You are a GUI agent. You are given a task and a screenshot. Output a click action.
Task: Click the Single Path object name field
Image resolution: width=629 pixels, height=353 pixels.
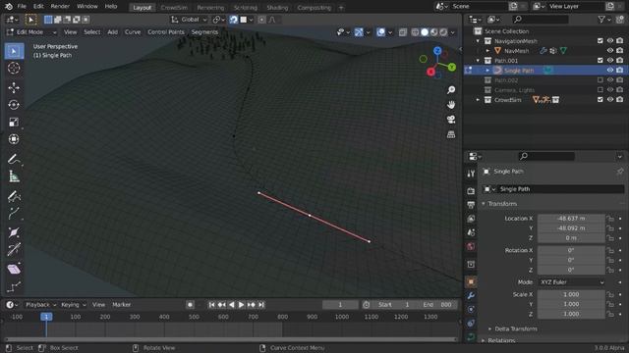(554, 189)
